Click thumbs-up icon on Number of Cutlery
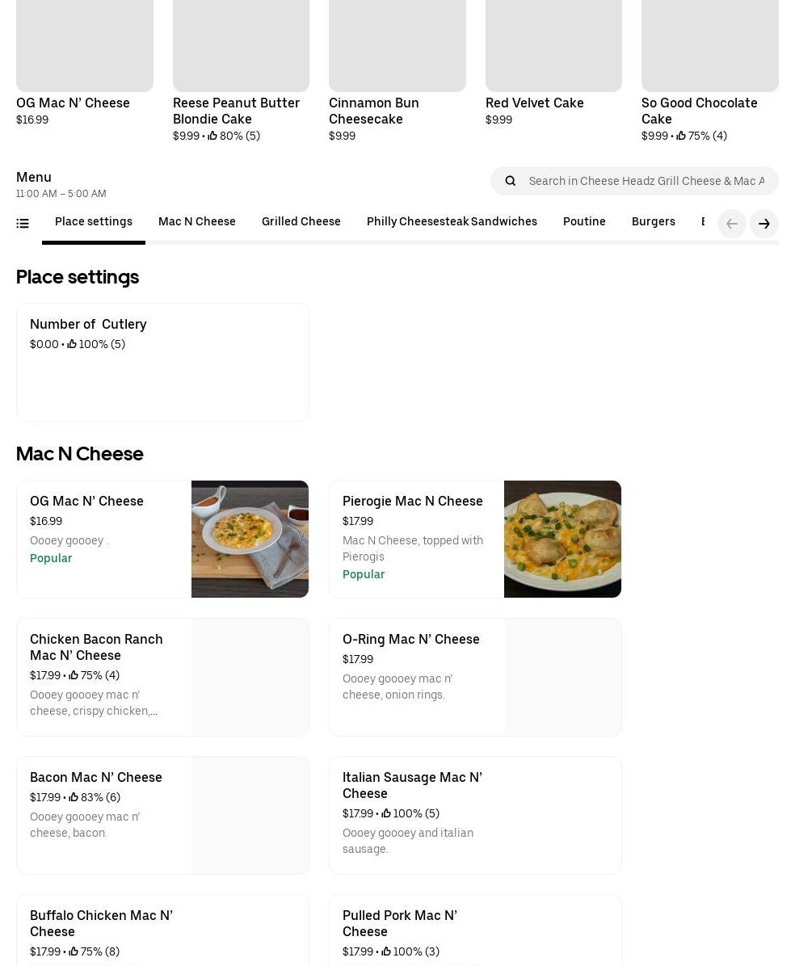This screenshot has width=795, height=966. coord(72,344)
